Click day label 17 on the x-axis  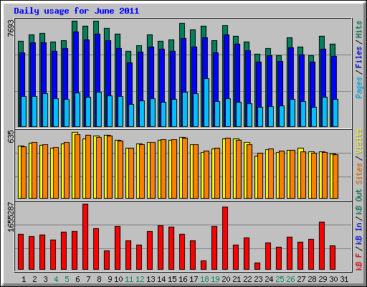point(194,279)
